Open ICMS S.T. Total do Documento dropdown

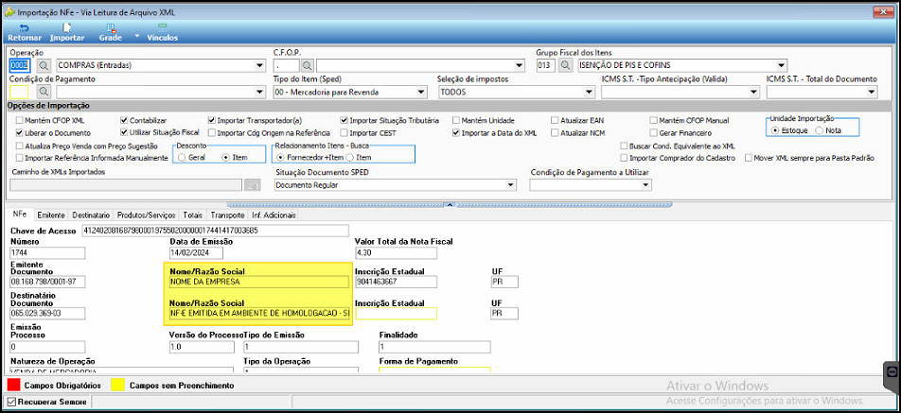coord(871,92)
